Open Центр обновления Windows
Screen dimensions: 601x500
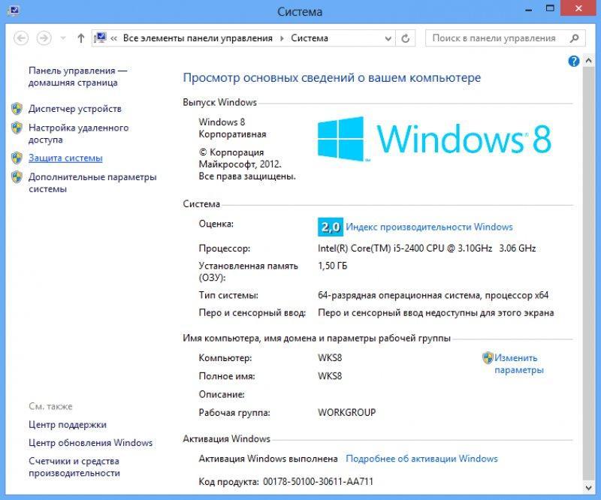coord(90,443)
